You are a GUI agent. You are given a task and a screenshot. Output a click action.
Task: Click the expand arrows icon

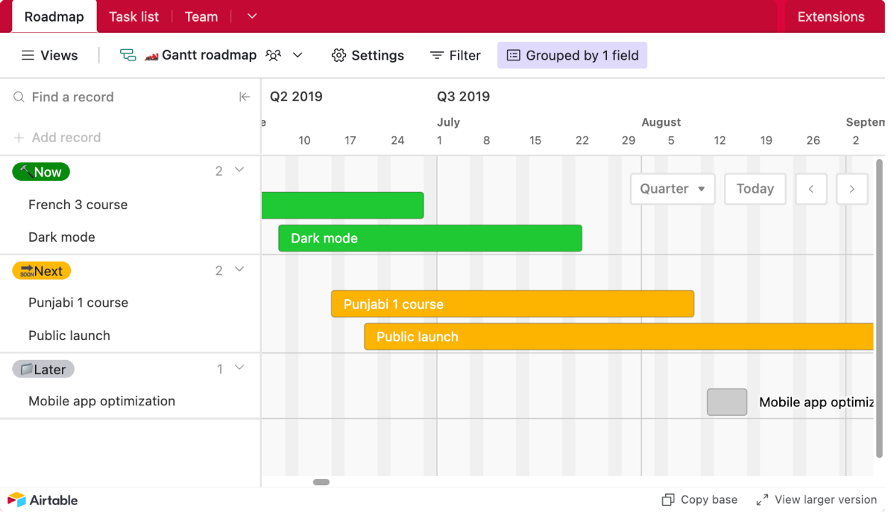pos(762,500)
